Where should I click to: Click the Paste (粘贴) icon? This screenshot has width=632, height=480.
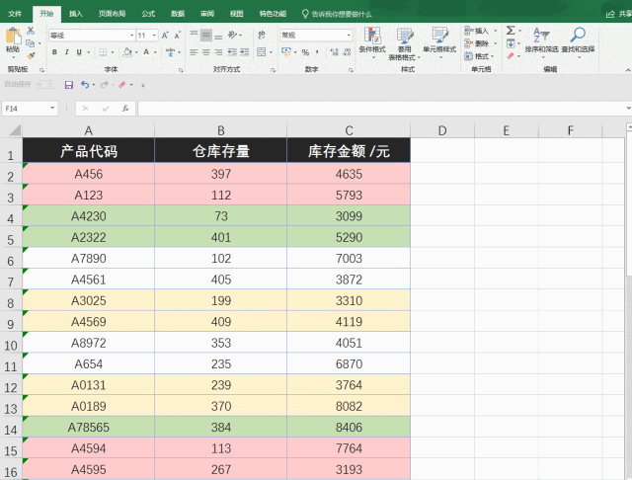click(13, 41)
